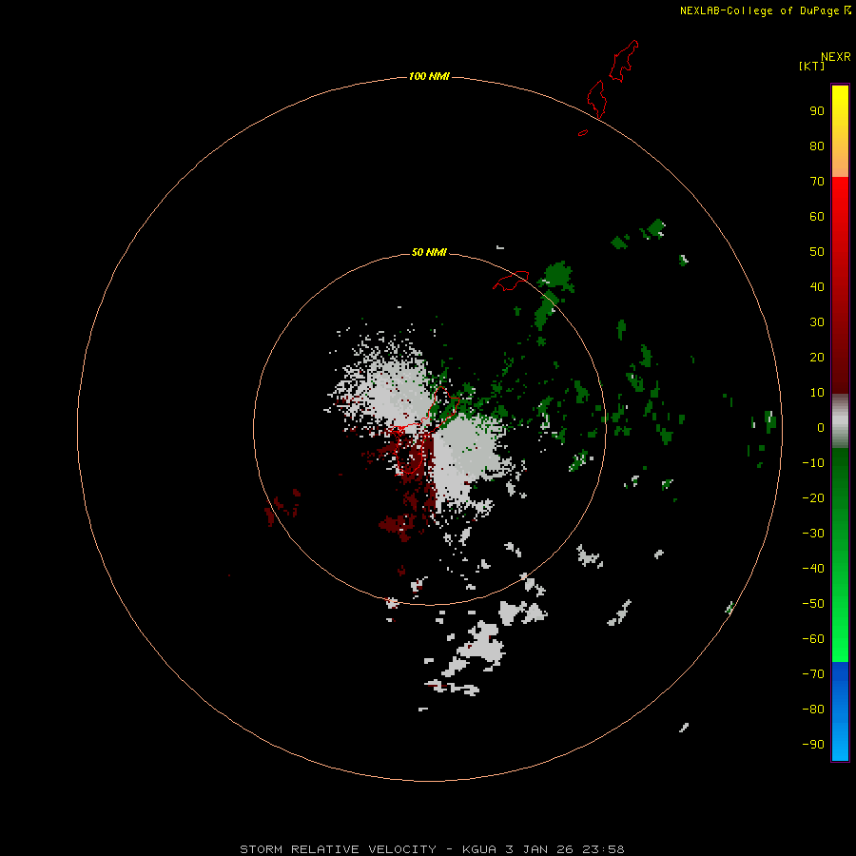The height and width of the screenshot is (856, 856).
Task: Click the green negative-velocity segment of color bar
Action: click(840, 555)
